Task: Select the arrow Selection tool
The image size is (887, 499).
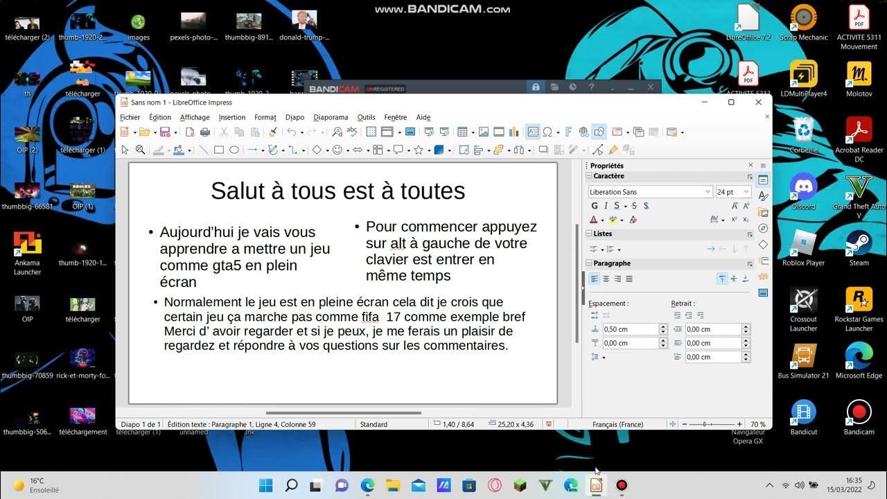Action: [125, 150]
